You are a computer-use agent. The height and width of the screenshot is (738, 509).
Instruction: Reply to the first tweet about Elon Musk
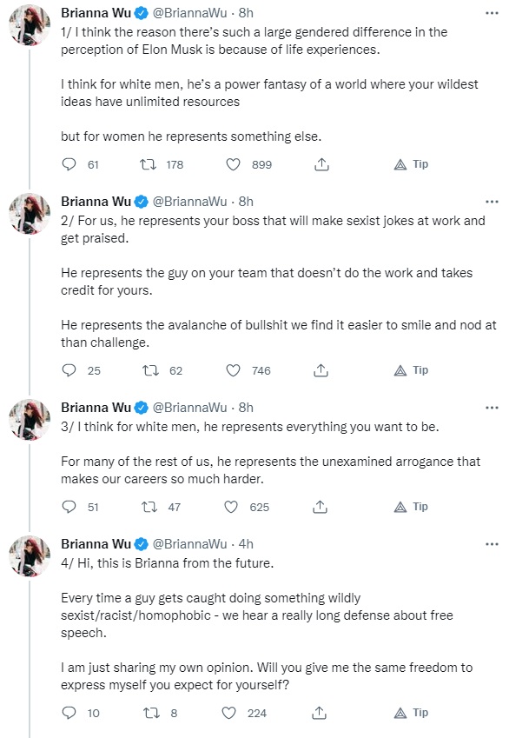pyautogui.click(x=69, y=164)
